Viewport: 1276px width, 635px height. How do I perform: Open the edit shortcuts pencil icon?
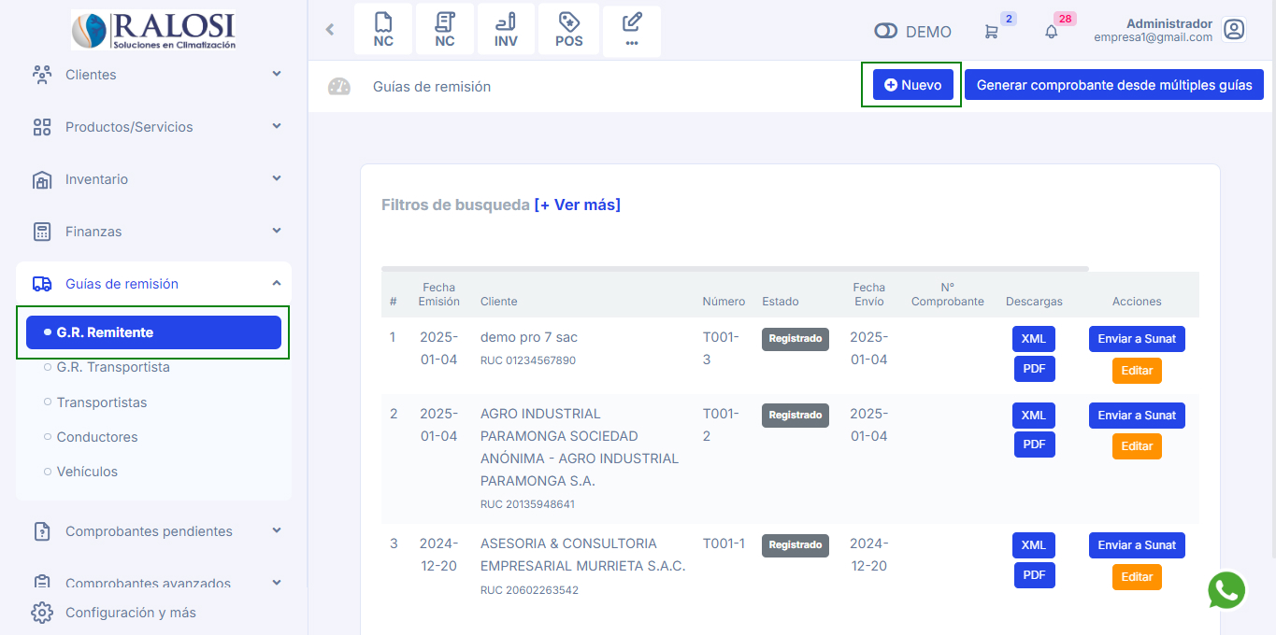[632, 30]
